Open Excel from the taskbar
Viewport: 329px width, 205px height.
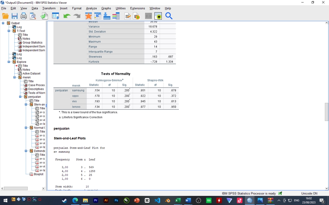point(178,201)
